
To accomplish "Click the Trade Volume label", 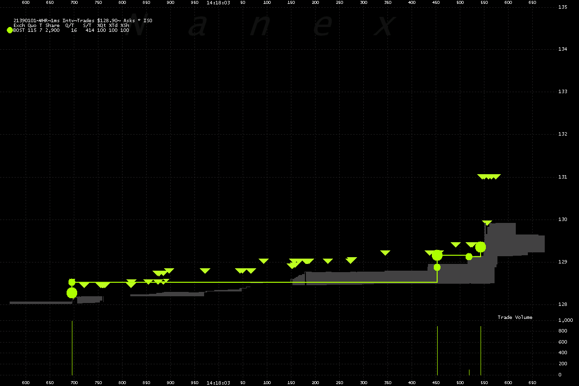I will pos(515,317).
